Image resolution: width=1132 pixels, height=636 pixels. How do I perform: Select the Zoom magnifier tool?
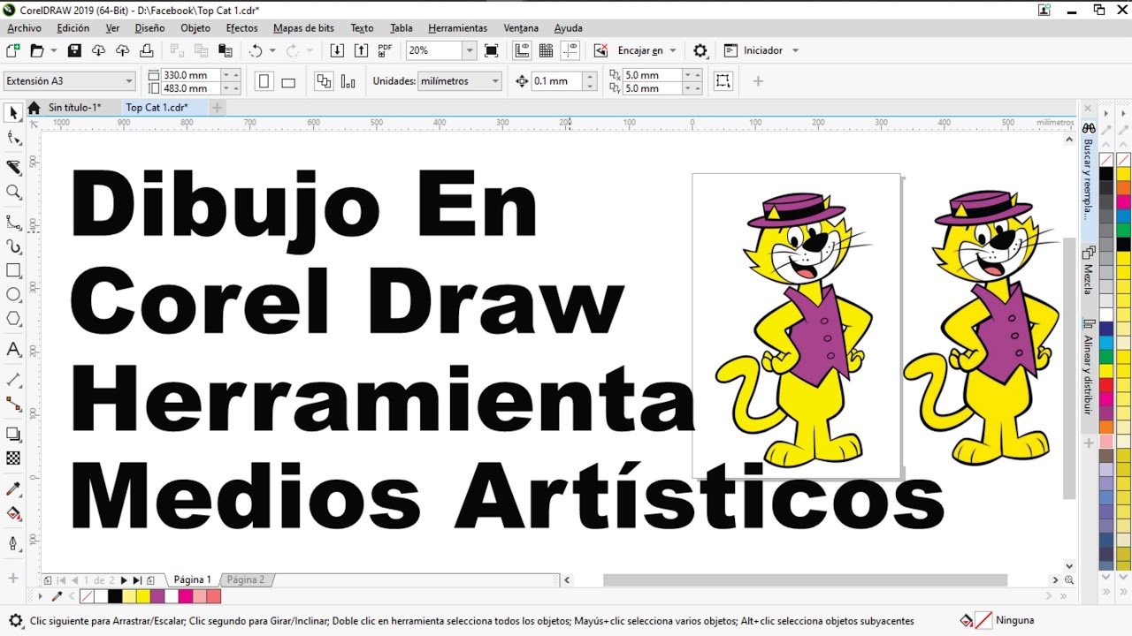click(13, 192)
